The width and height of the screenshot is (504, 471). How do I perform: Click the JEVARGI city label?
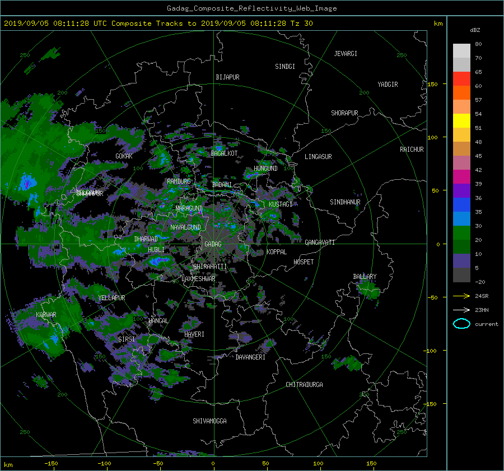(346, 54)
